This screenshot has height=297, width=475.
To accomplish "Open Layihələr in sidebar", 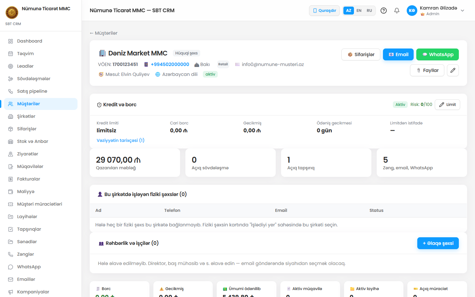I will (41, 217).
